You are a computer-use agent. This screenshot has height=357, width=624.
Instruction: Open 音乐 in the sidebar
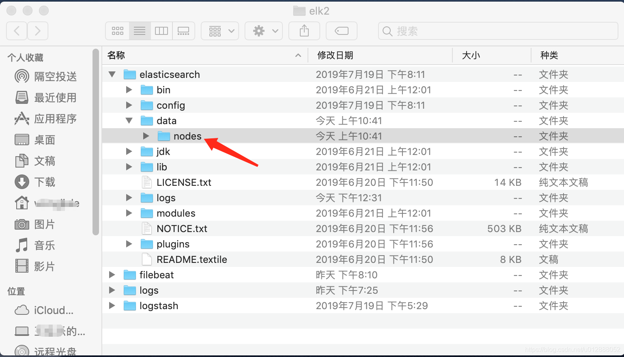[x=35, y=245]
